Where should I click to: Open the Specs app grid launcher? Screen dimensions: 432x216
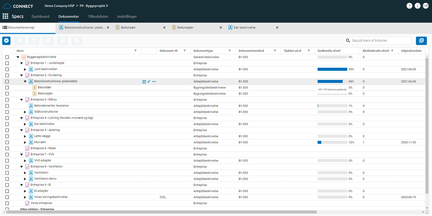(6, 16)
